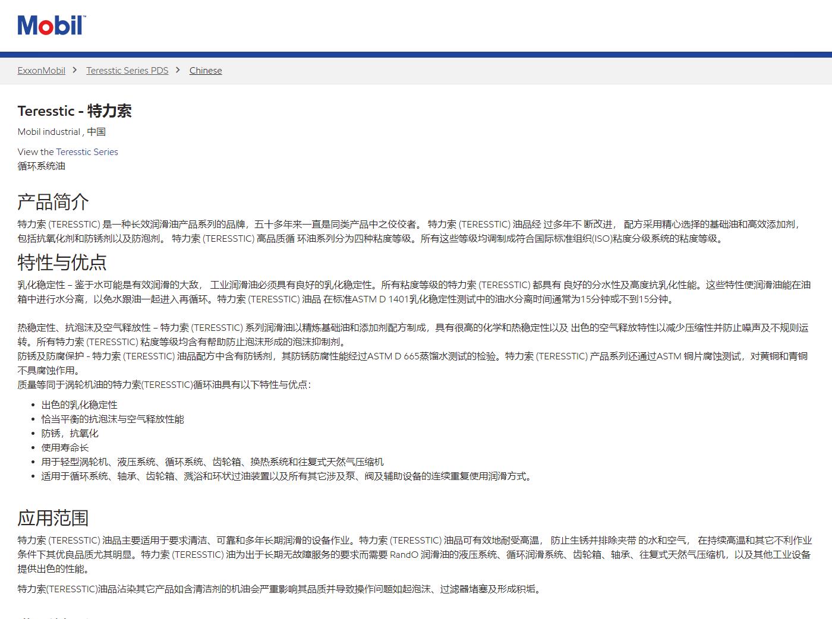Click the paragraph starting '防锈及防腐保护'
The width and height of the screenshot is (832, 619).
[413, 363]
